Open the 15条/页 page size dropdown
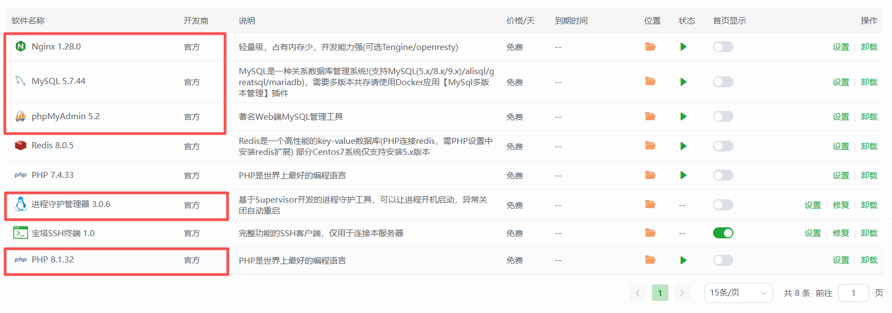Image resolution: width=892 pixels, height=313 pixels. pyautogui.click(x=738, y=293)
